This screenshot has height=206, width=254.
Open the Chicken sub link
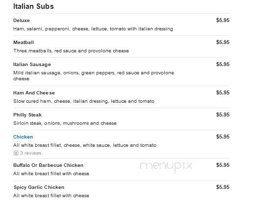pos(23,137)
